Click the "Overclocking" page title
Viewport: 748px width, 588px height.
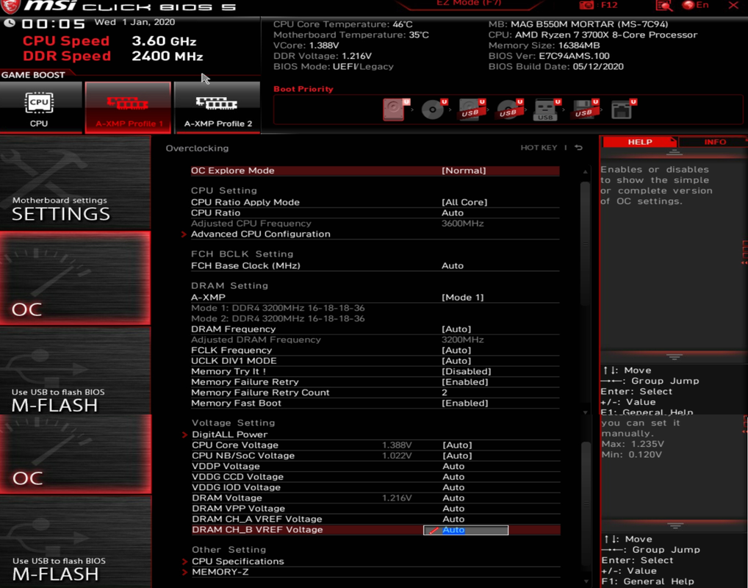(x=197, y=148)
